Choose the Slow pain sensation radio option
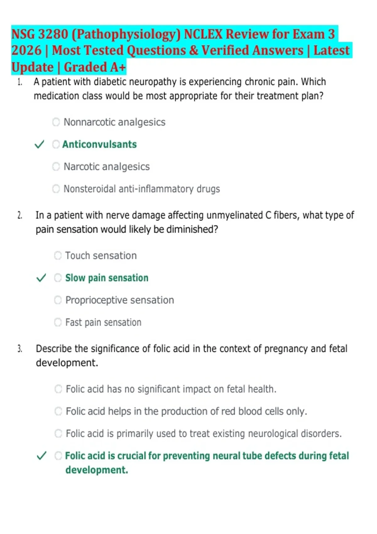The image size is (377, 534). tap(58, 278)
